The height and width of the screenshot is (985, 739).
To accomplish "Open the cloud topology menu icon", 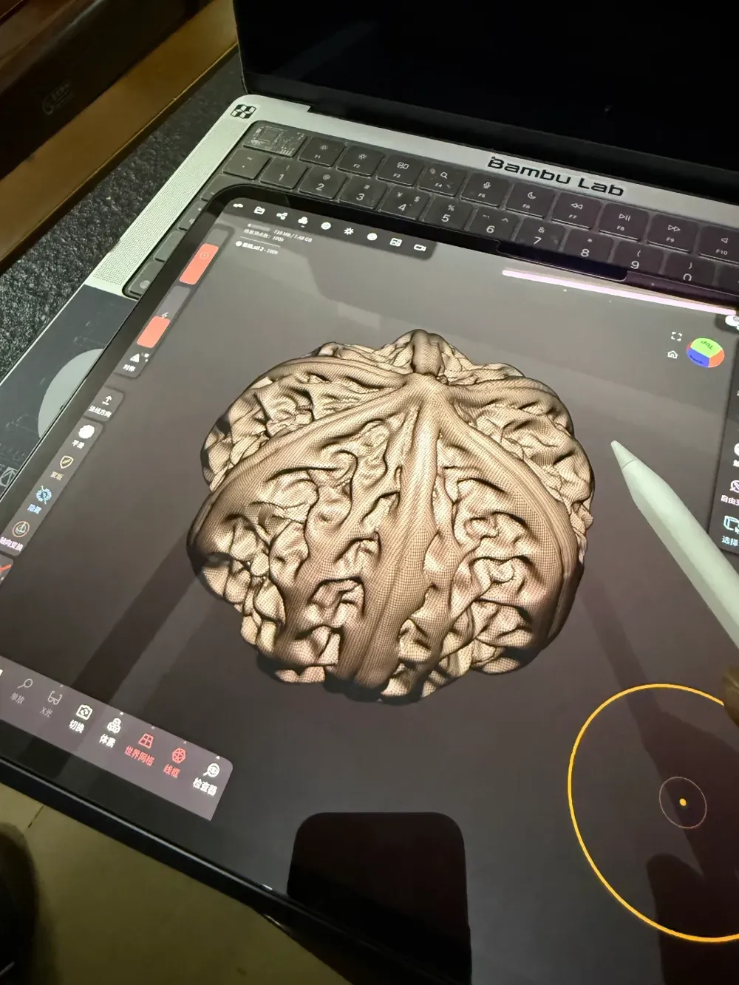I will pos(303,221).
